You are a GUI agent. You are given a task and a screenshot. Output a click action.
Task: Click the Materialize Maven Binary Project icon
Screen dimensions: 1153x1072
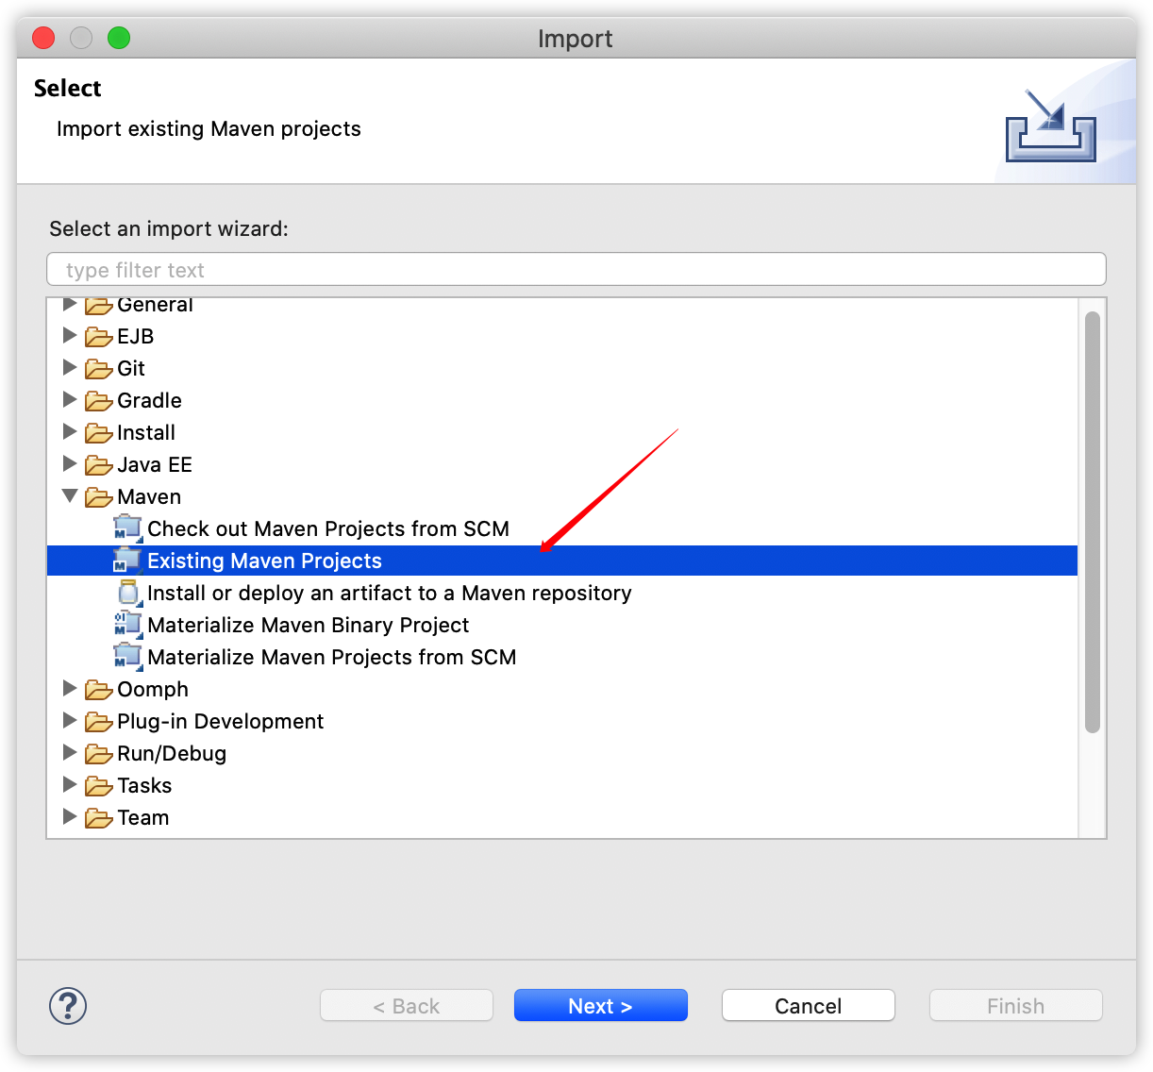click(x=127, y=625)
